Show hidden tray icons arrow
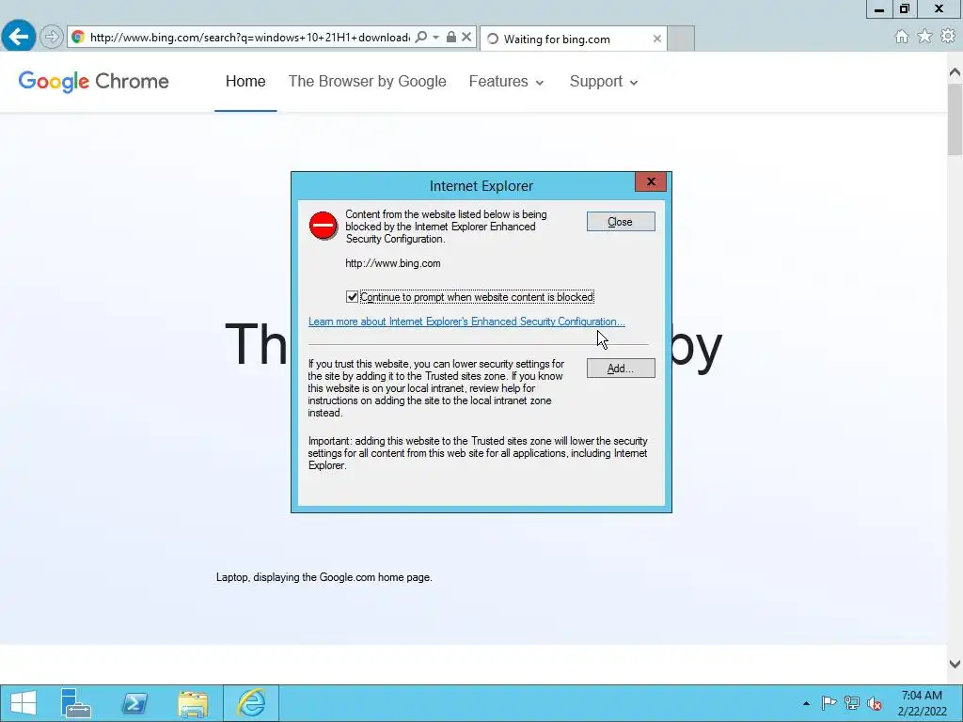Image resolution: width=963 pixels, height=722 pixels. click(806, 703)
